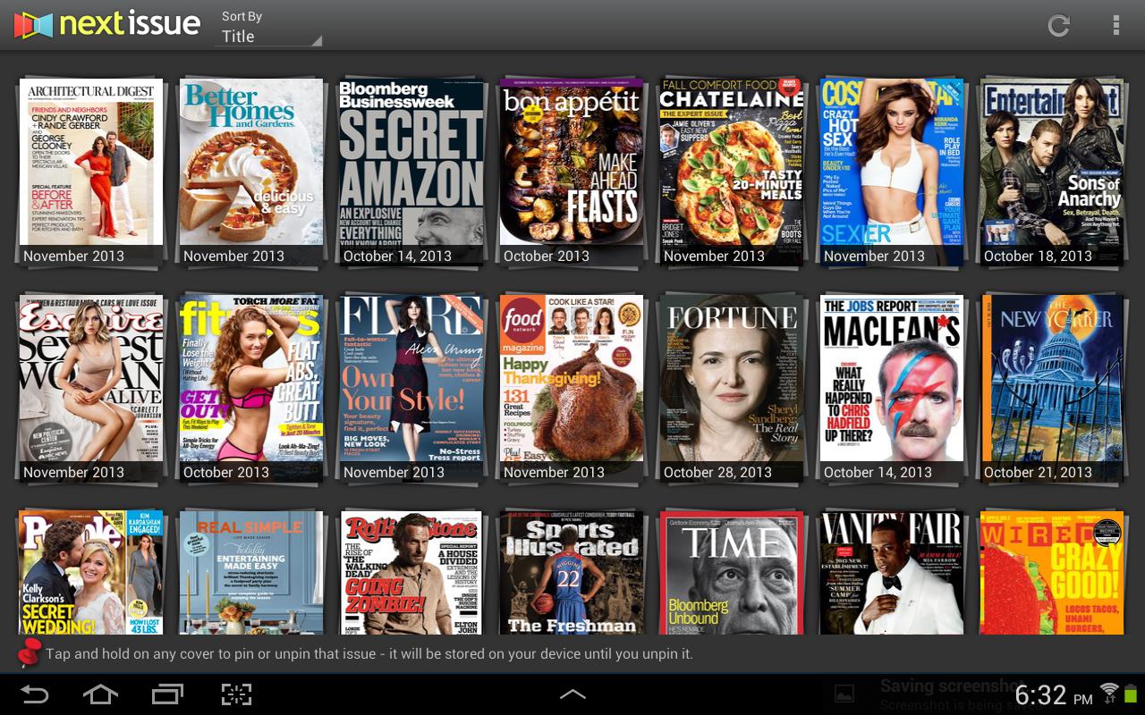This screenshot has width=1145, height=715.
Task: Open the People Kelly Clarkson cover
Action: click(91, 573)
